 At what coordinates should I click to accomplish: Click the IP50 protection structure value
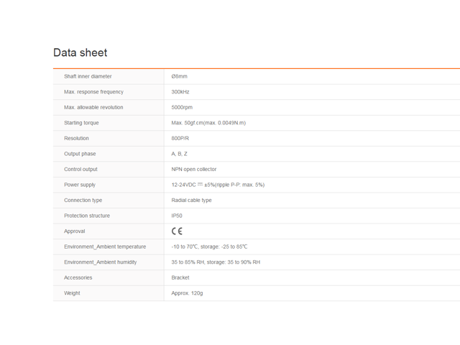177,216
